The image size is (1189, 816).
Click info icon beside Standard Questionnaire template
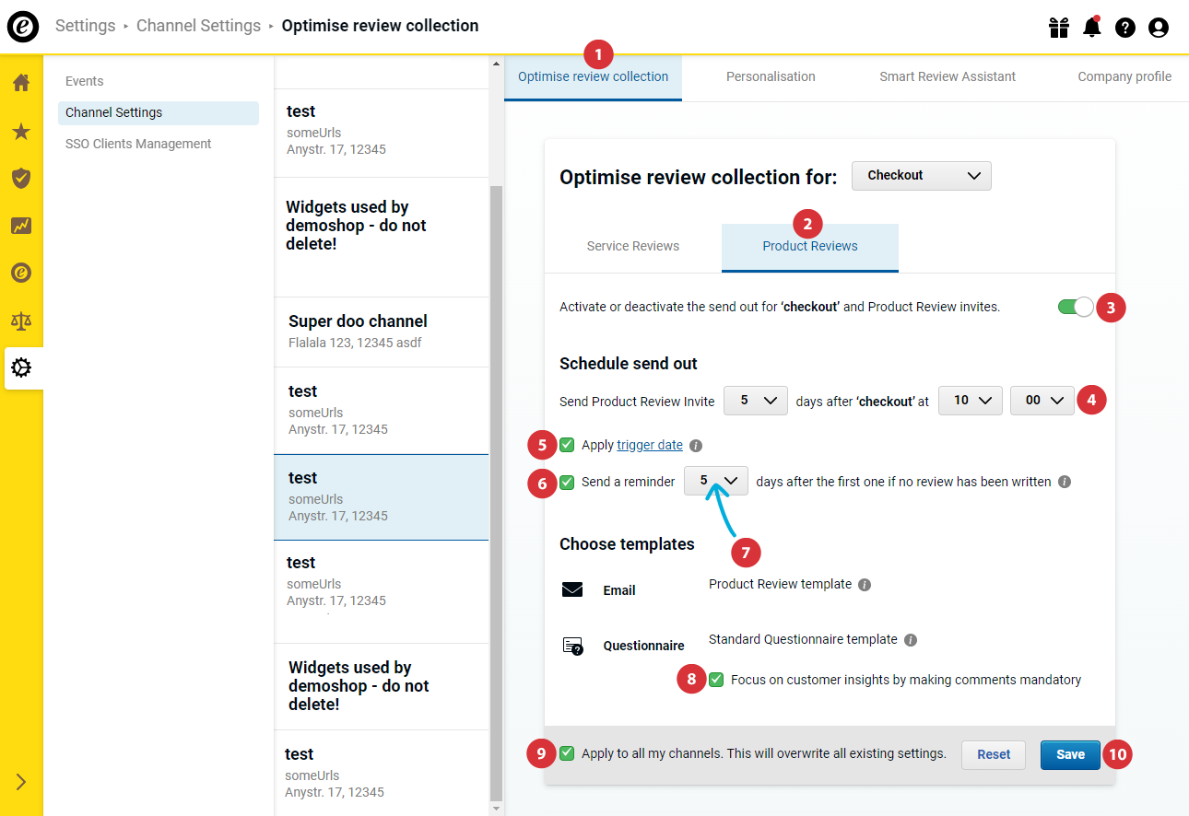(911, 640)
